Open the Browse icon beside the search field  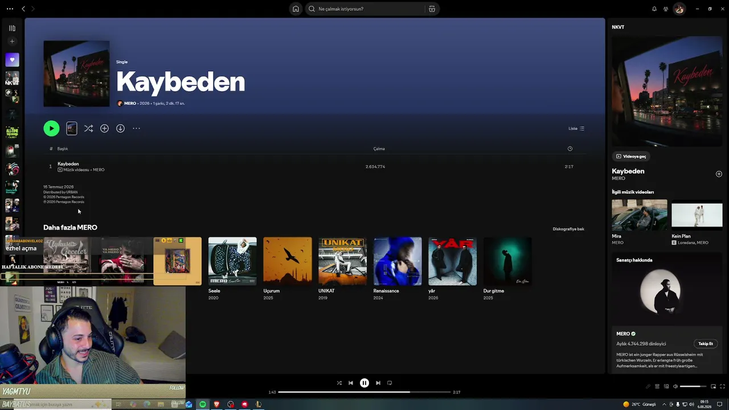tap(432, 9)
